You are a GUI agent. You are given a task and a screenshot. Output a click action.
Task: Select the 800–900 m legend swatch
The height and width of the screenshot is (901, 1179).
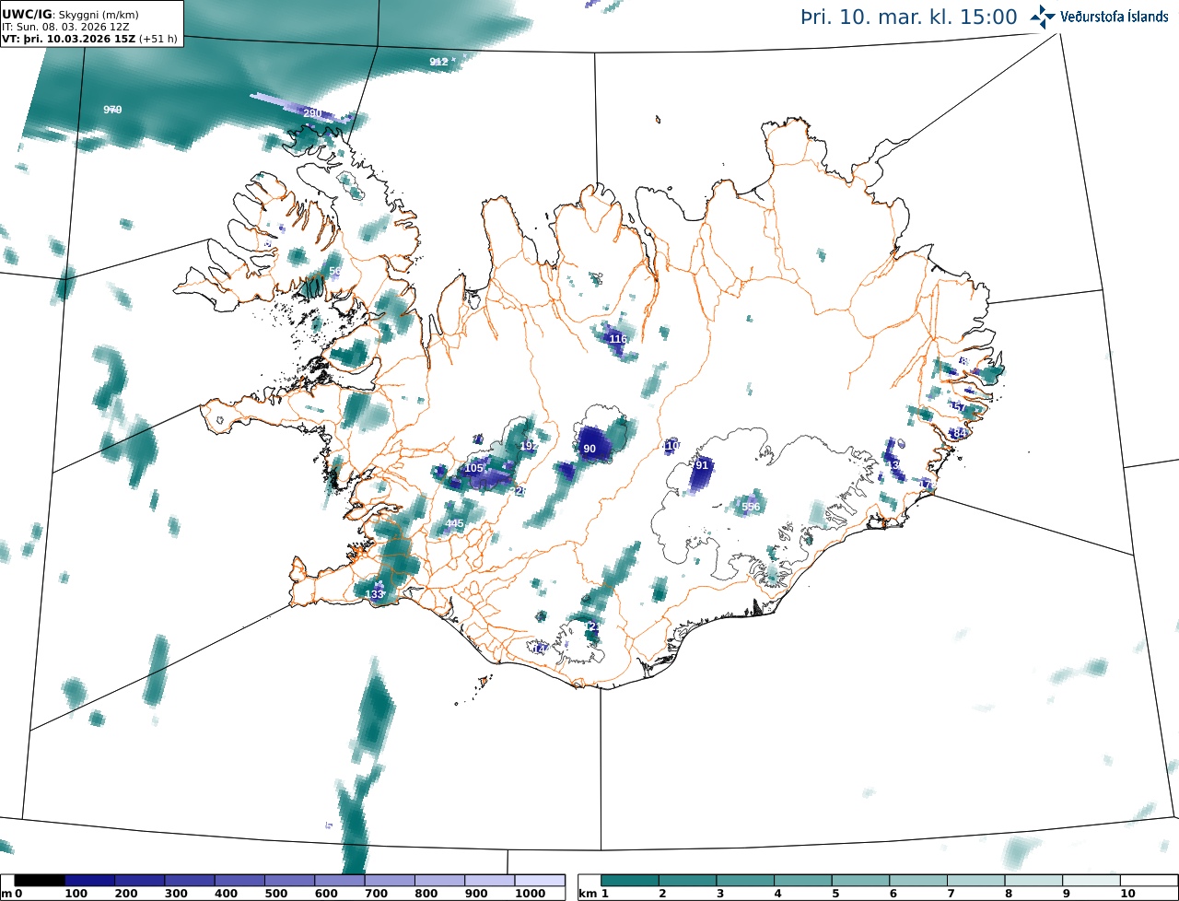coord(439,881)
